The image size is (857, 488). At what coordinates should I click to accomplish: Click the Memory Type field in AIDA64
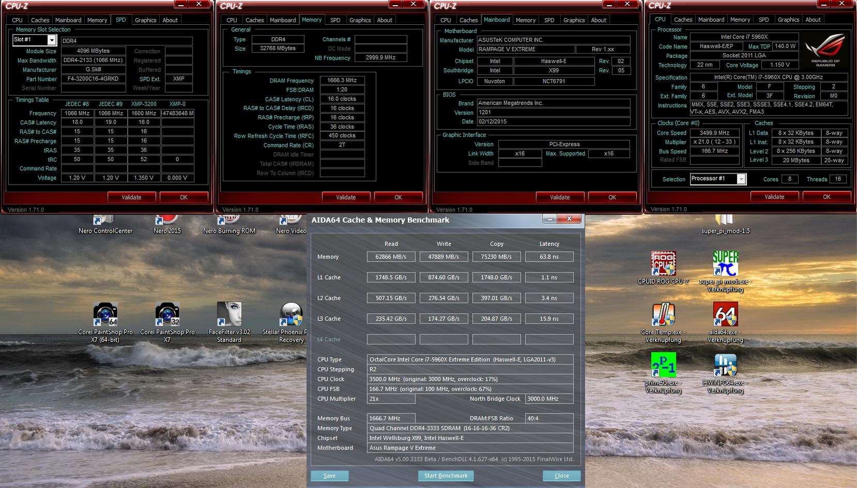click(470, 428)
